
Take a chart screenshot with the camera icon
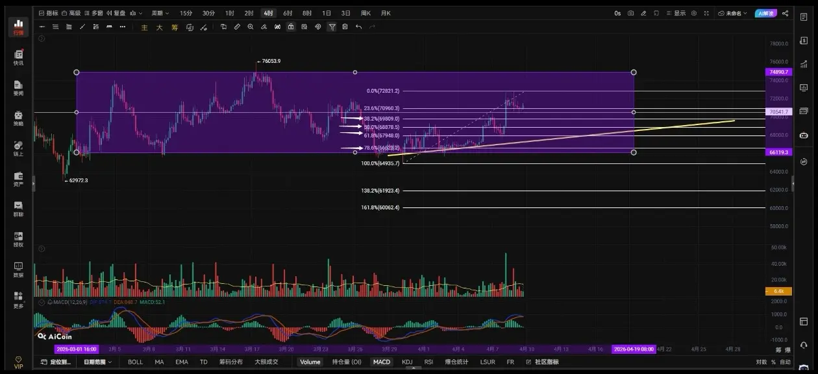tap(630, 13)
